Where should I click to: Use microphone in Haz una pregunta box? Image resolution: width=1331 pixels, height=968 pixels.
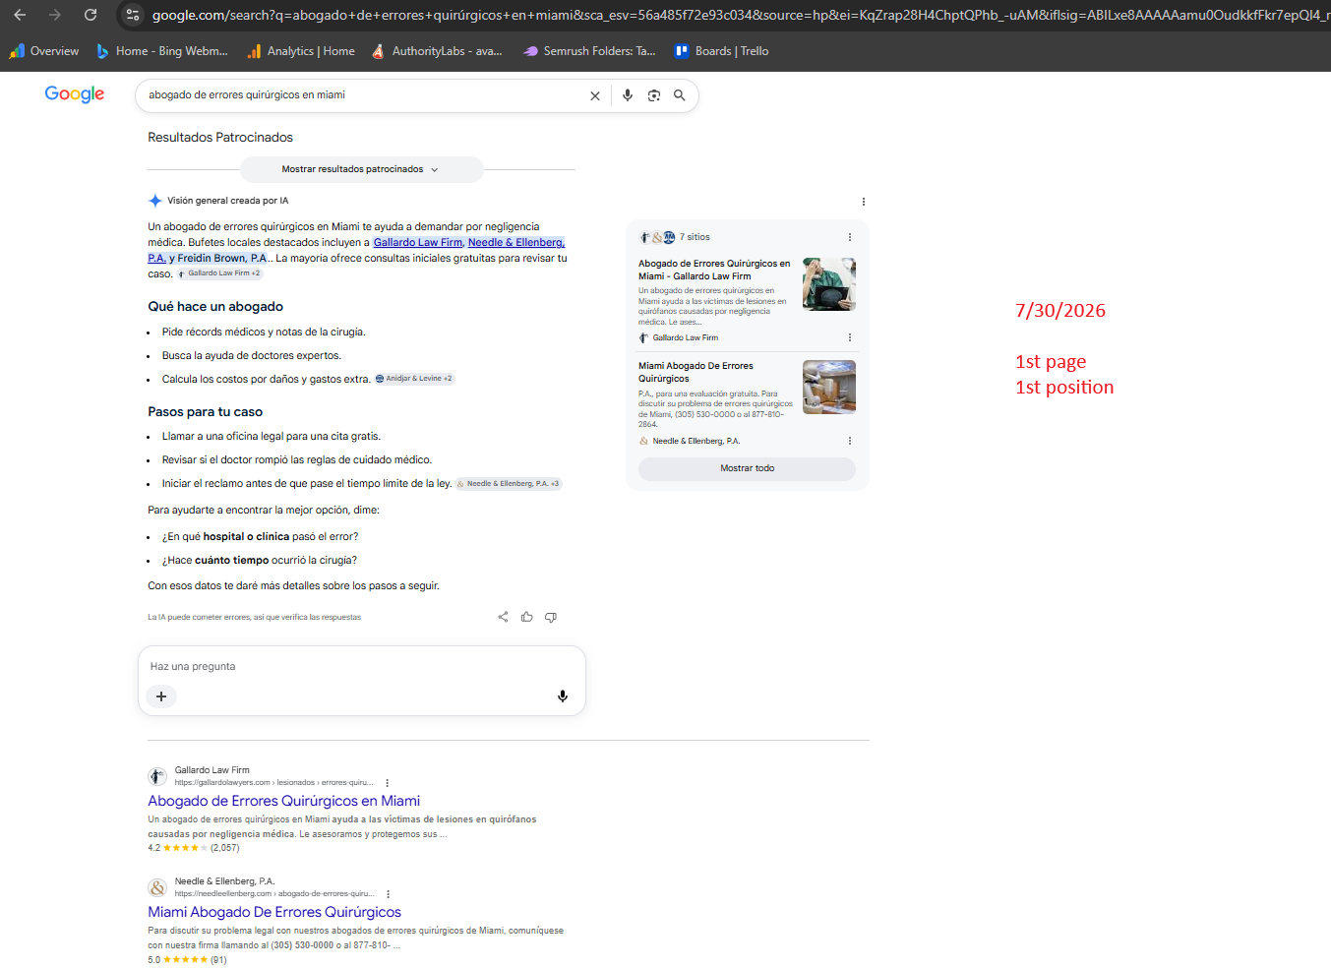coord(563,696)
